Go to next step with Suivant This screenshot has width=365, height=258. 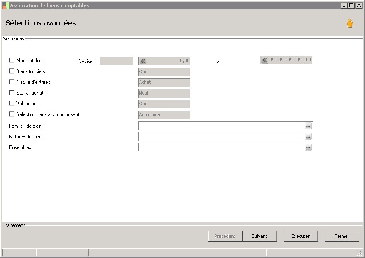[259, 236]
